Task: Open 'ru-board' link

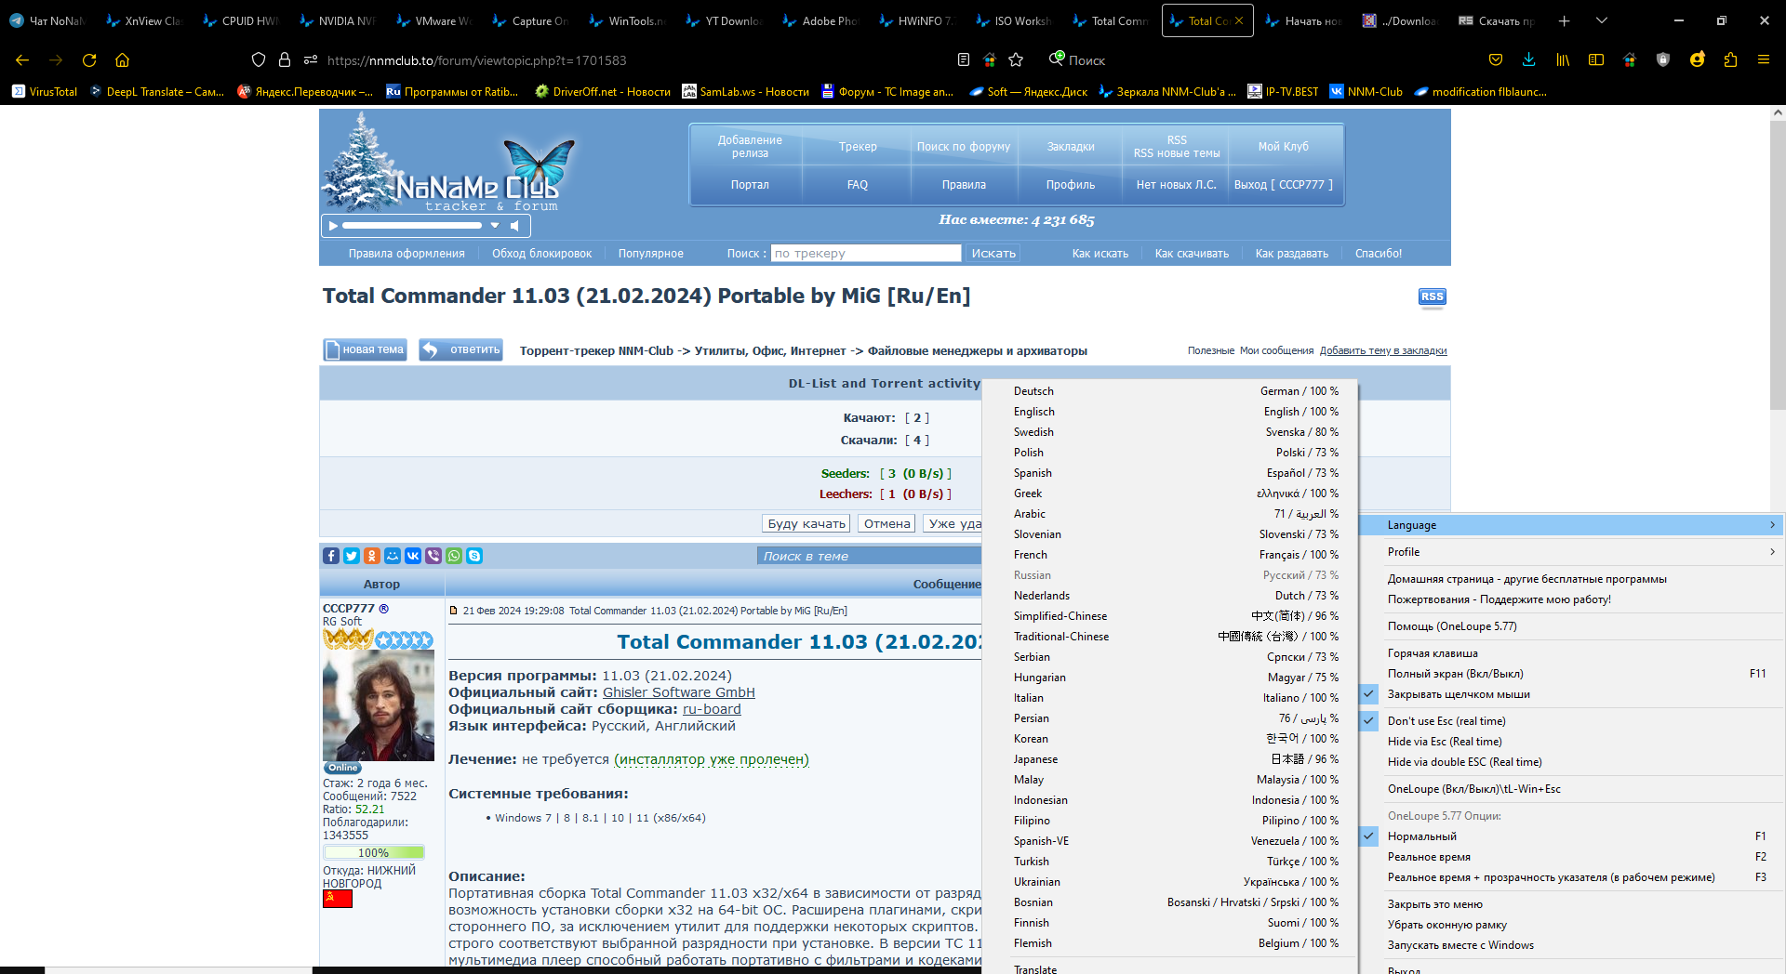Action: click(712, 709)
